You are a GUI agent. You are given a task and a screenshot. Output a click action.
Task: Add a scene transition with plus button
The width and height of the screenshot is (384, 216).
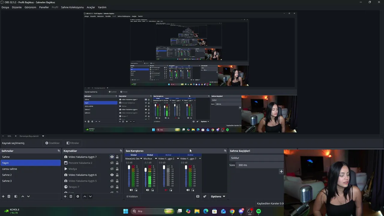[281, 172]
